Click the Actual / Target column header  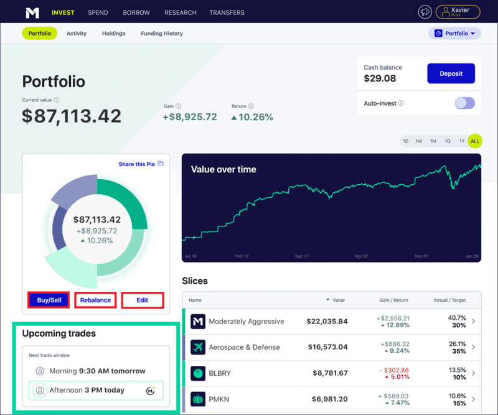point(449,300)
